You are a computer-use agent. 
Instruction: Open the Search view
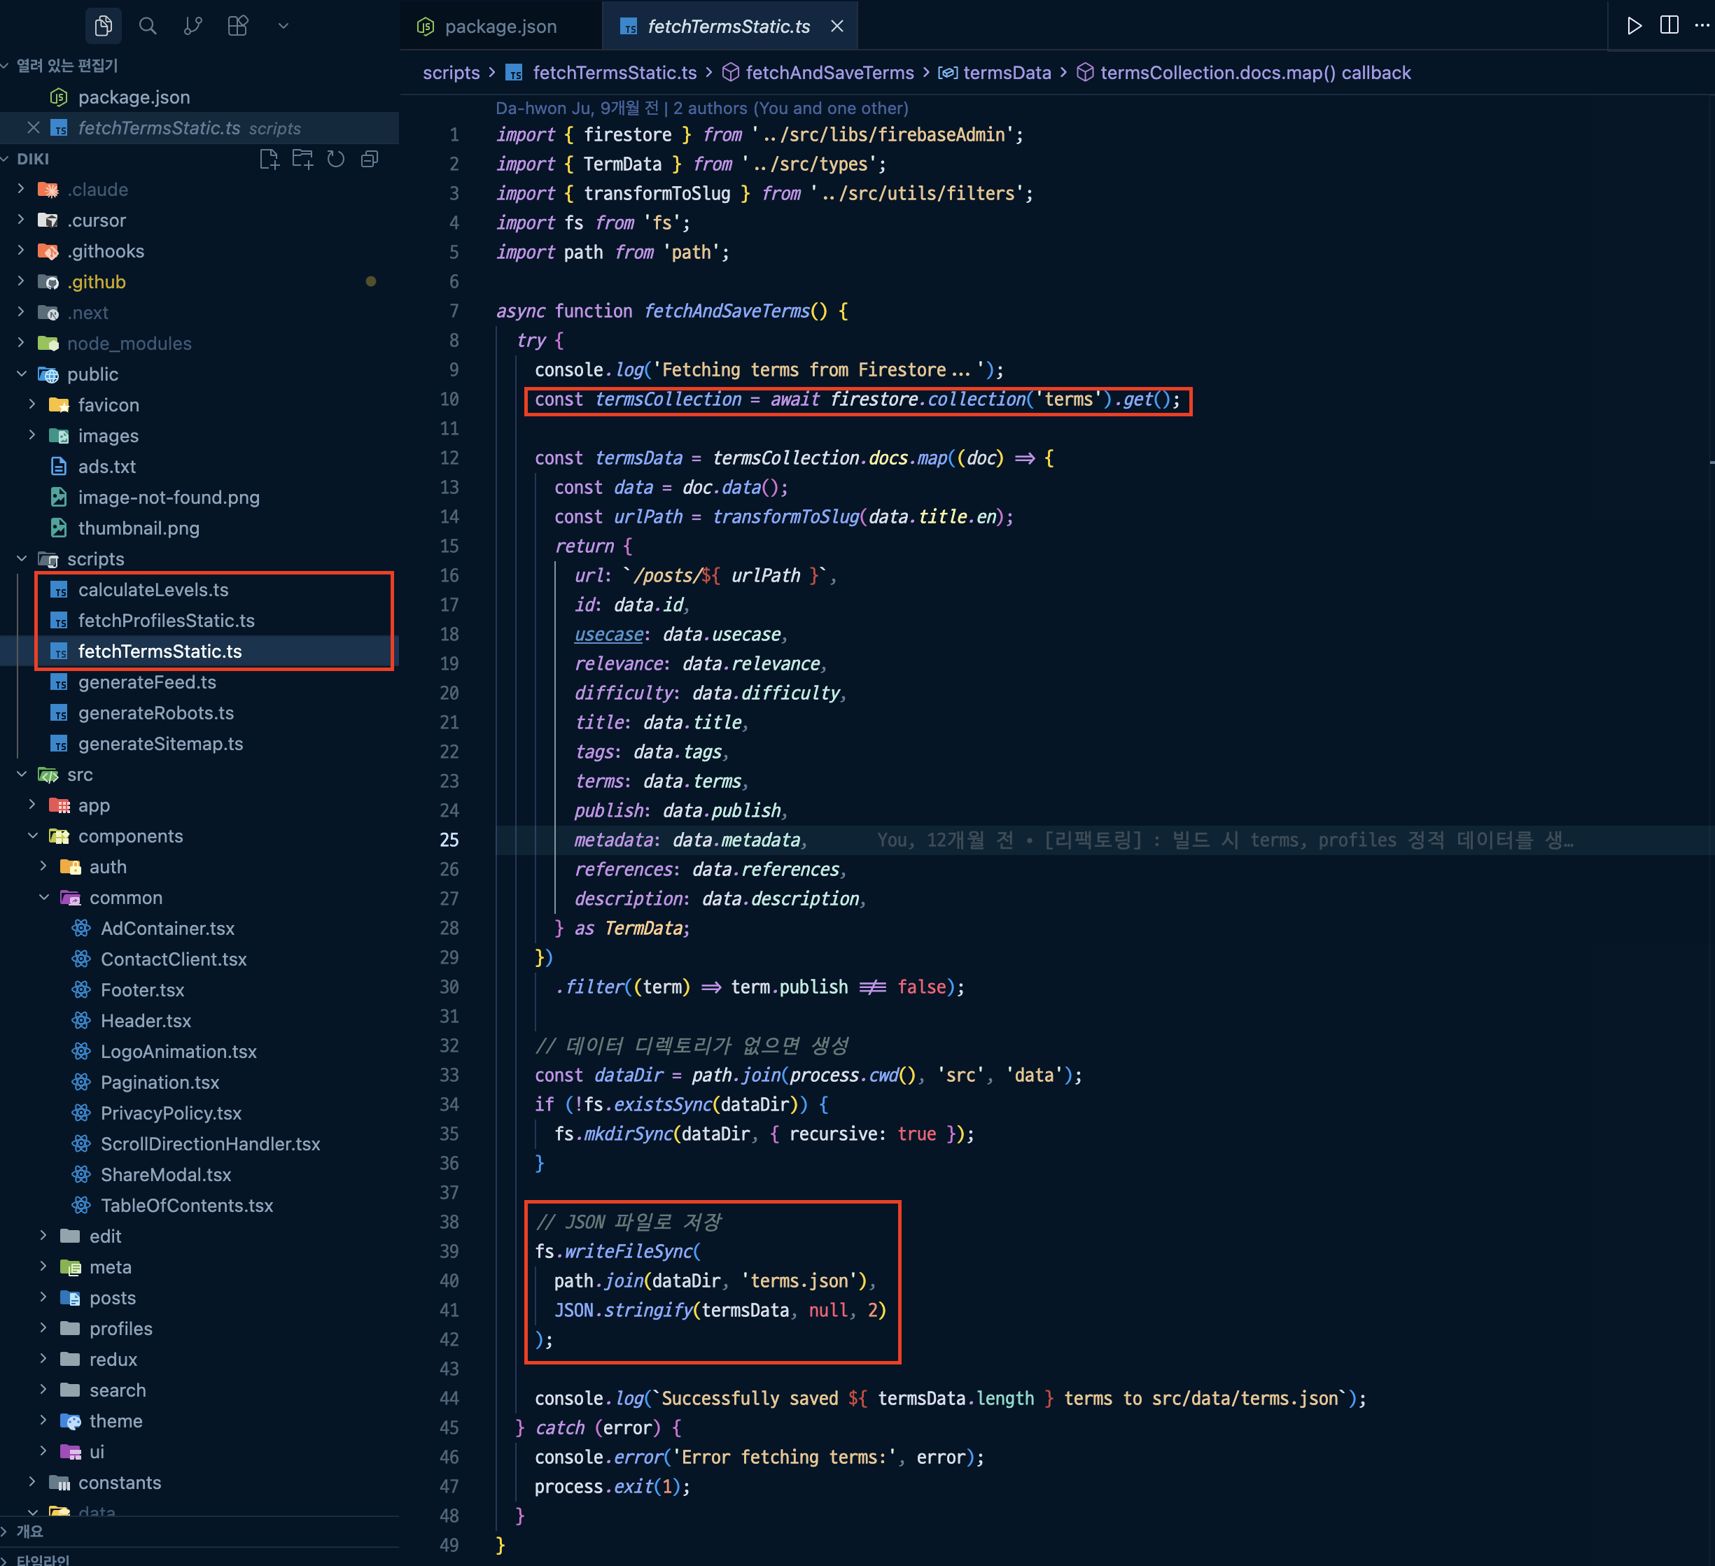click(x=148, y=25)
